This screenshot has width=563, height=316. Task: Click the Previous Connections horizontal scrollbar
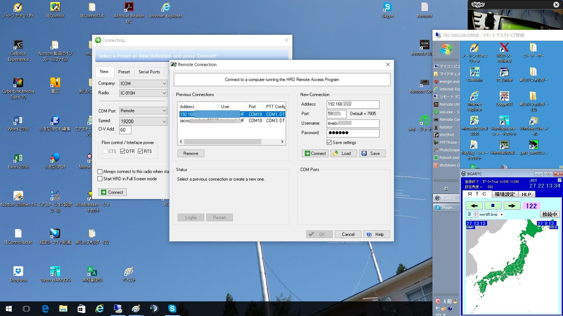[x=223, y=142]
